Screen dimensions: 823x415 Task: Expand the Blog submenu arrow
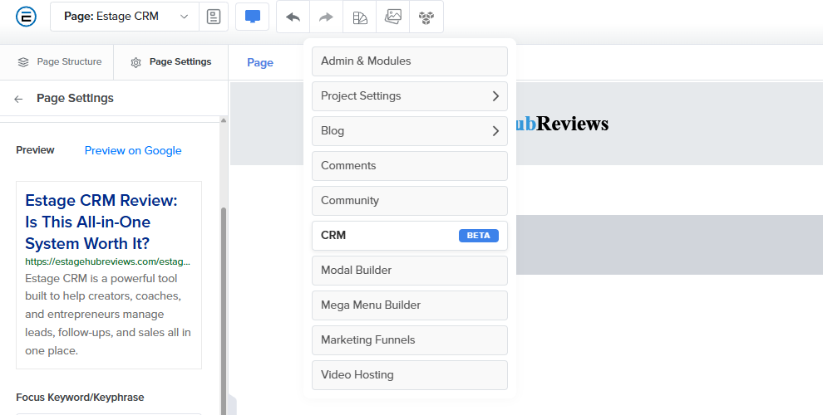coord(495,131)
